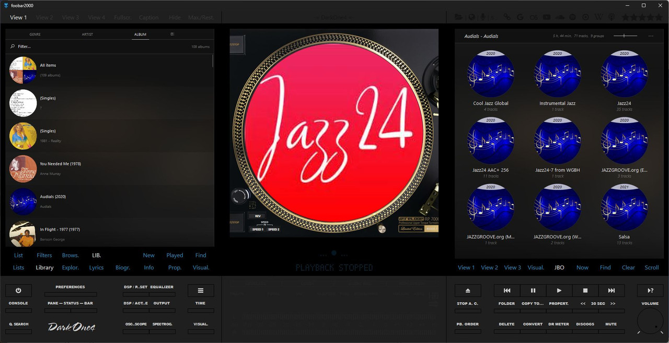Click Fullscr. in the top bar
The image size is (669, 343).
click(123, 17)
